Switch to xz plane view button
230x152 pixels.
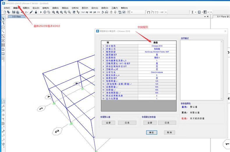(x=91, y=12)
